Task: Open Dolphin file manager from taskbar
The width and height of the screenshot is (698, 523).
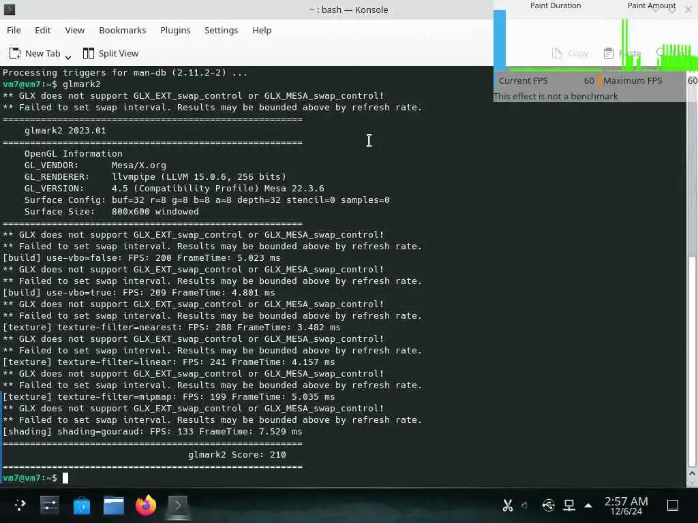Action: [114, 505]
